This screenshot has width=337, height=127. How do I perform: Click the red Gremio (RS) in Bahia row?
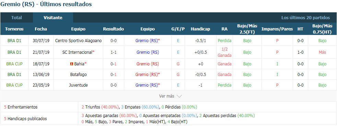[x=148, y=64]
